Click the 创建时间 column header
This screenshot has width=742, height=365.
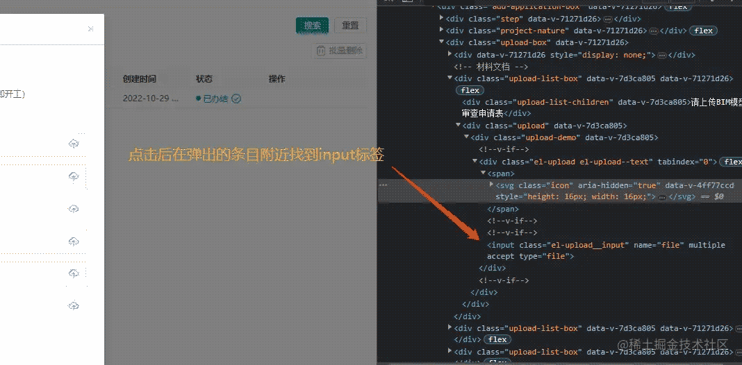click(x=139, y=79)
